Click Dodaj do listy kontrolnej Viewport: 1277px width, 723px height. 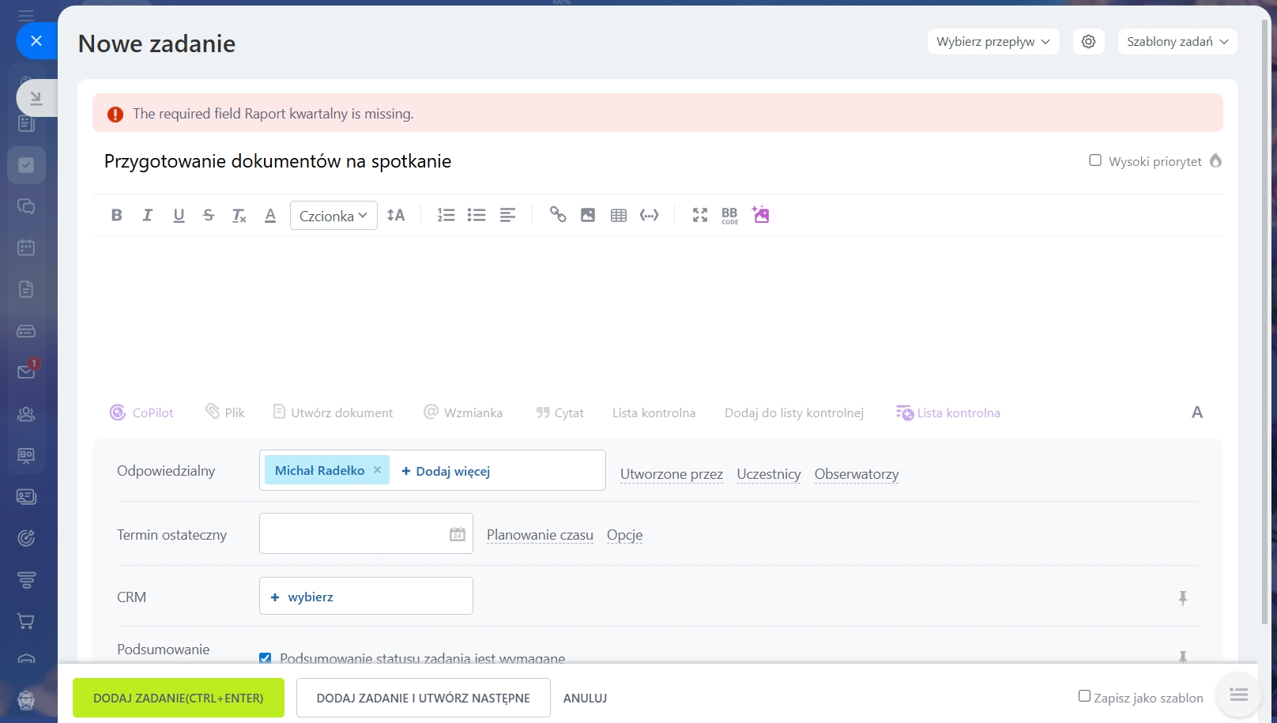(x=794, y=412)
